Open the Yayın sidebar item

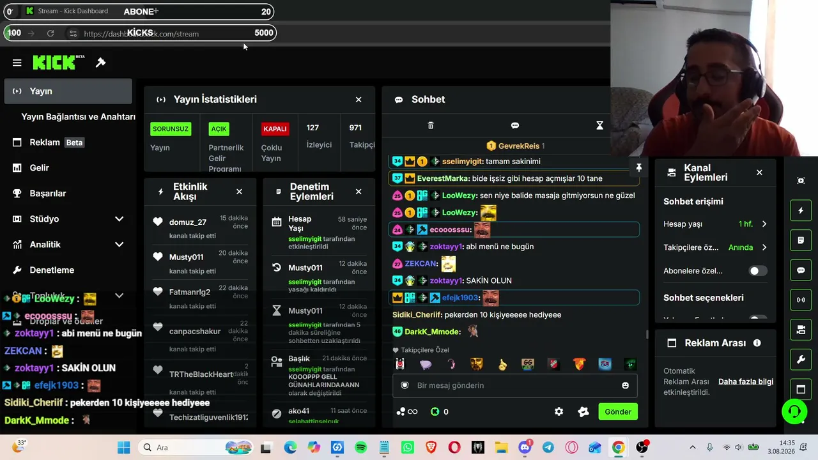tap(68, 91)
